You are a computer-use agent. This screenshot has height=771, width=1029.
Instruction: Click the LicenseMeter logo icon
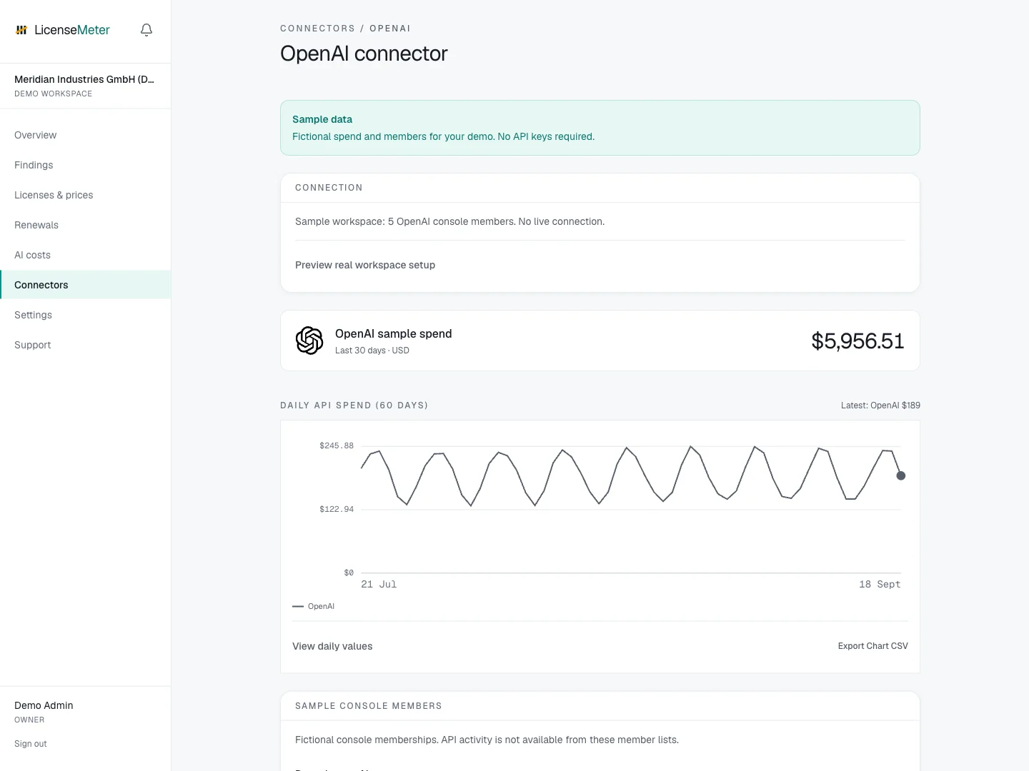(21, 30)
